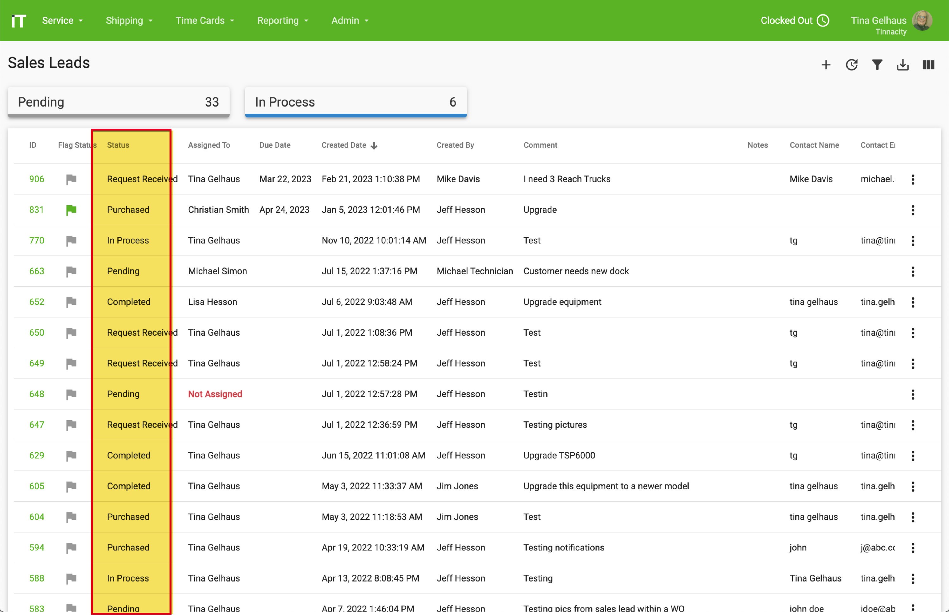Toggle the flag status on lead 663

click(71, 271)
